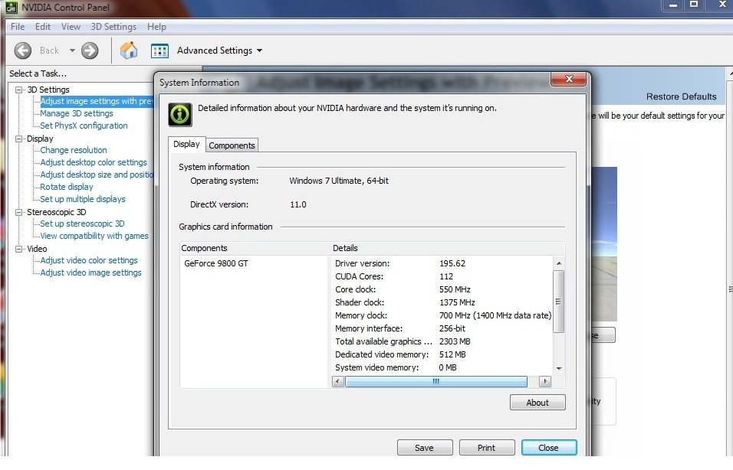
Task: Click the Memory interface value 256-bit
Action: coord(452,328)
